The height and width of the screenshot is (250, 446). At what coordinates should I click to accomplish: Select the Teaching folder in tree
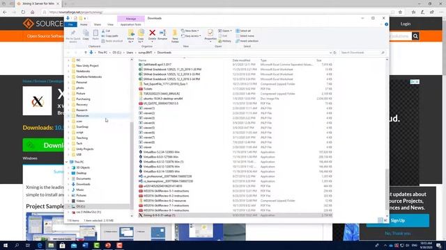pyautogui.click(x=82, y=137)
